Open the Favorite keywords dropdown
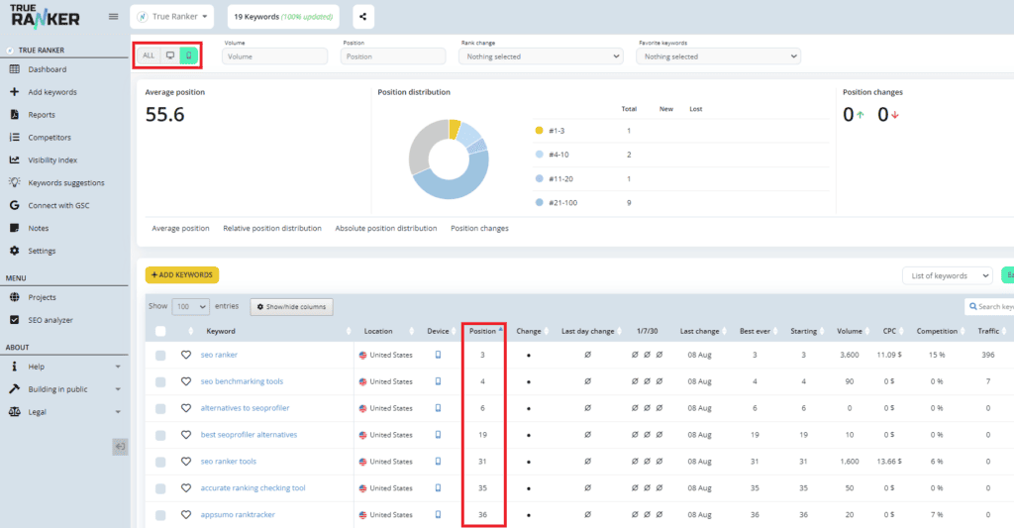Screen dimensions: 1014x528 click(x=719, y=56)
